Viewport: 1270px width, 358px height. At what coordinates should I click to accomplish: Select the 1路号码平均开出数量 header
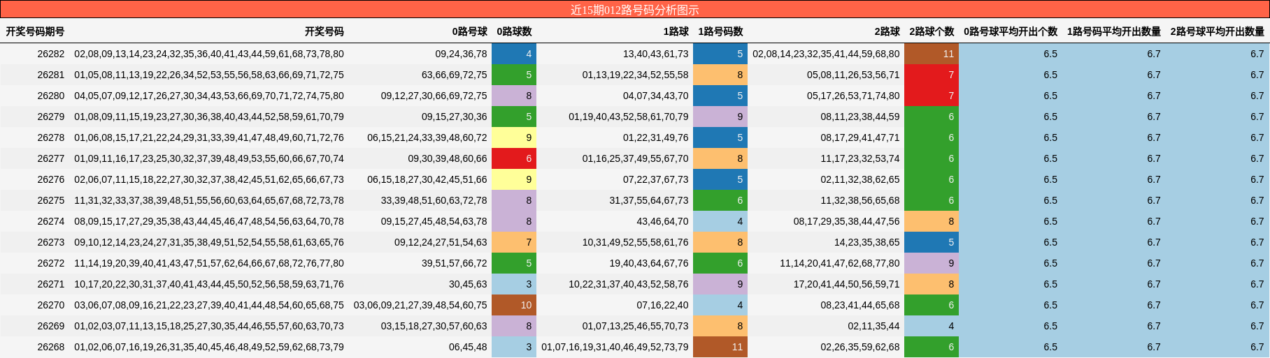pyautogui.click(x=1114, y=31)
